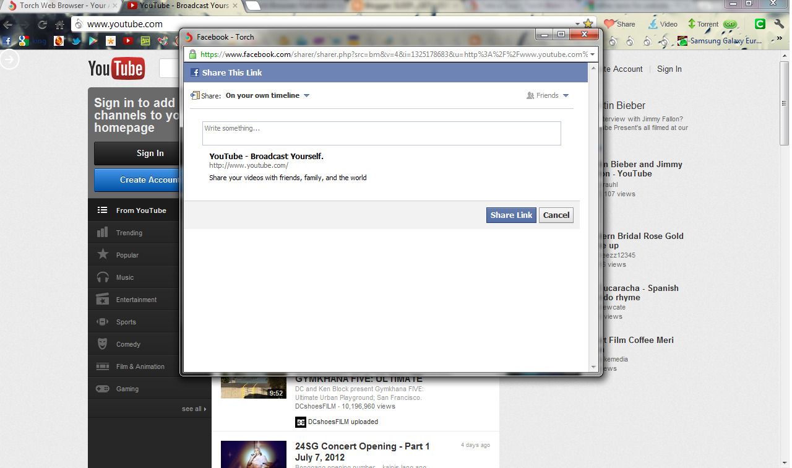Go back with the browser back arrow

(7, 25)
